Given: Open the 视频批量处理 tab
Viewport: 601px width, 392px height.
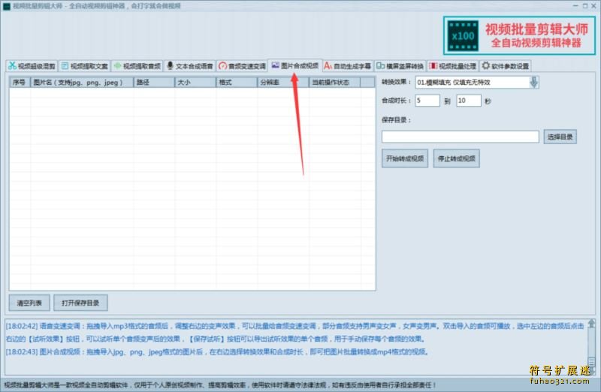Looking at the screenshot, I should [x=453, y=66].
